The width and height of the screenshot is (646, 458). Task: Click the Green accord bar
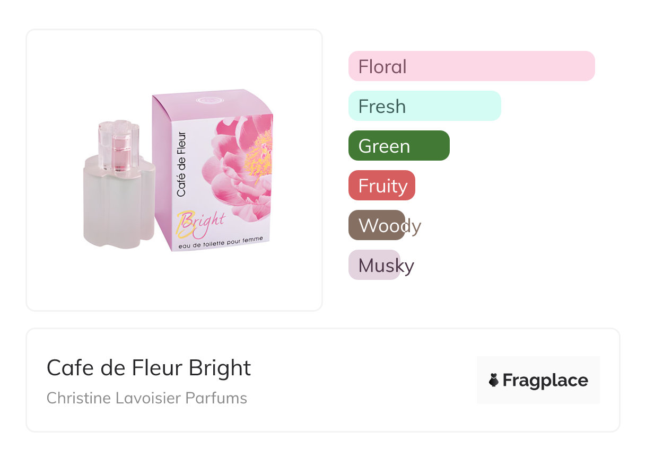point(399,146)
